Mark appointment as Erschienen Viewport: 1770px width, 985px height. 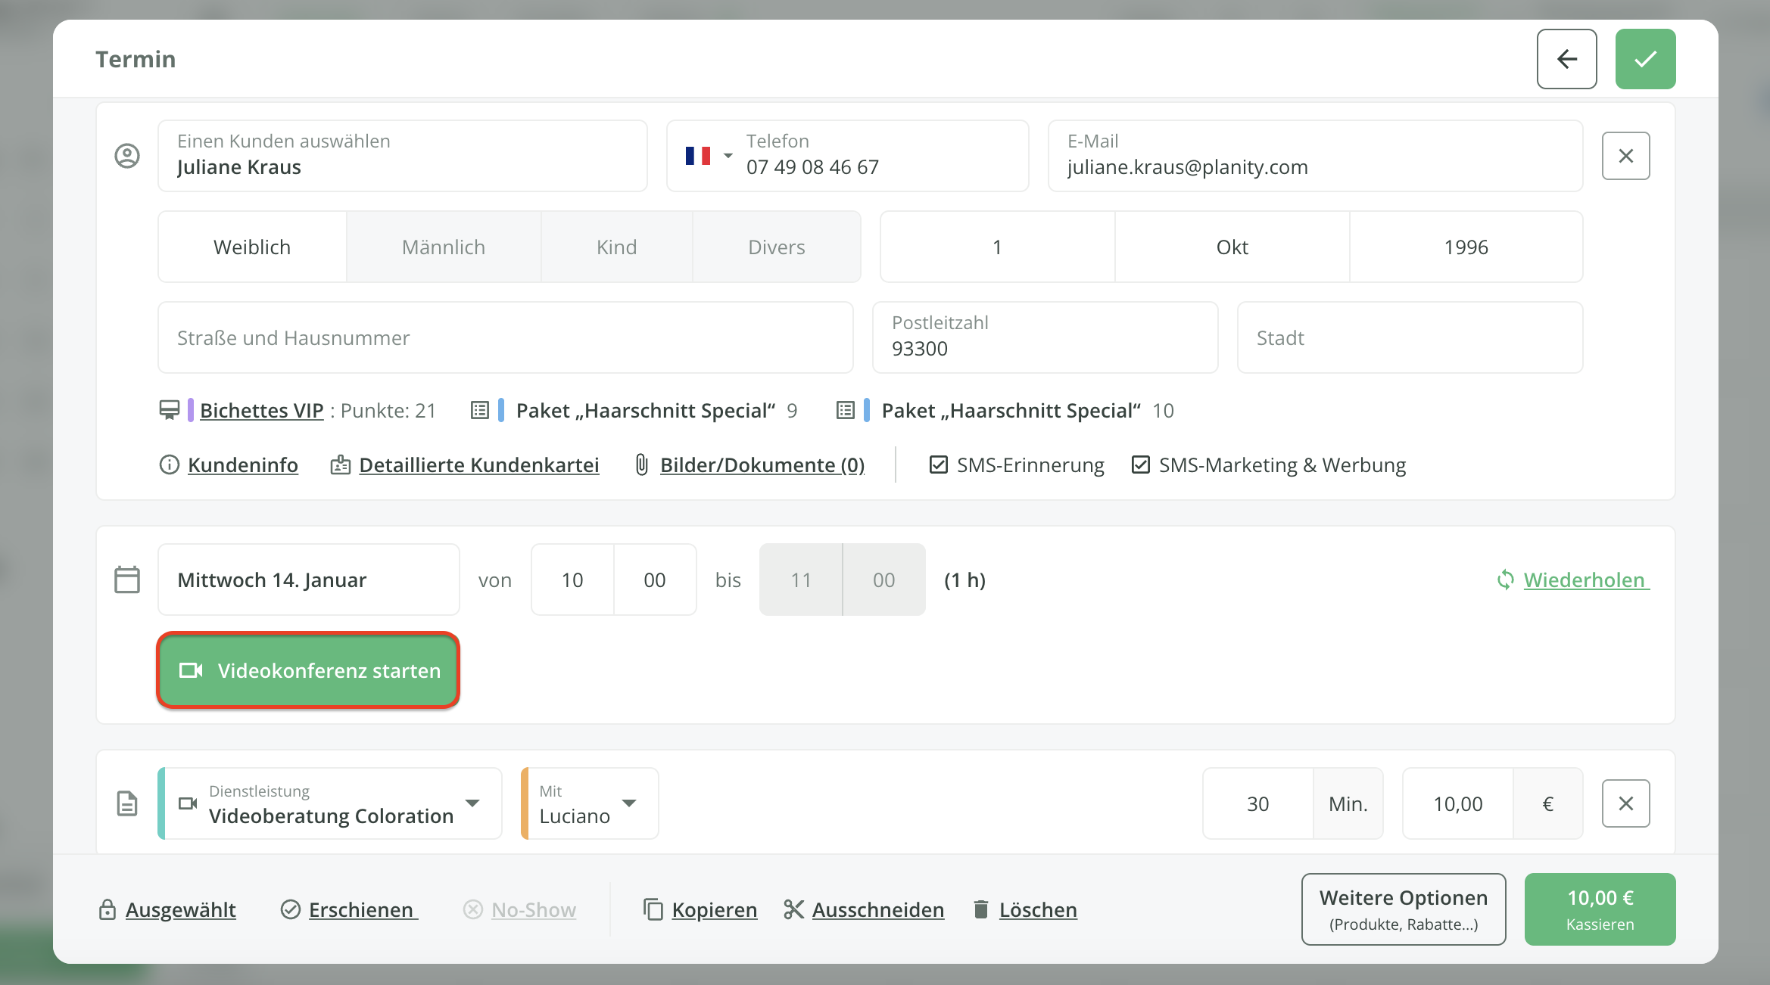(x=361, y=909)
